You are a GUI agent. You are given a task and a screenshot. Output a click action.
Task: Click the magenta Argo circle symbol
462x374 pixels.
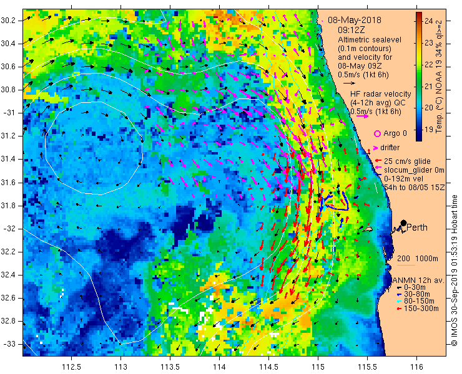(x=377, y=133)
